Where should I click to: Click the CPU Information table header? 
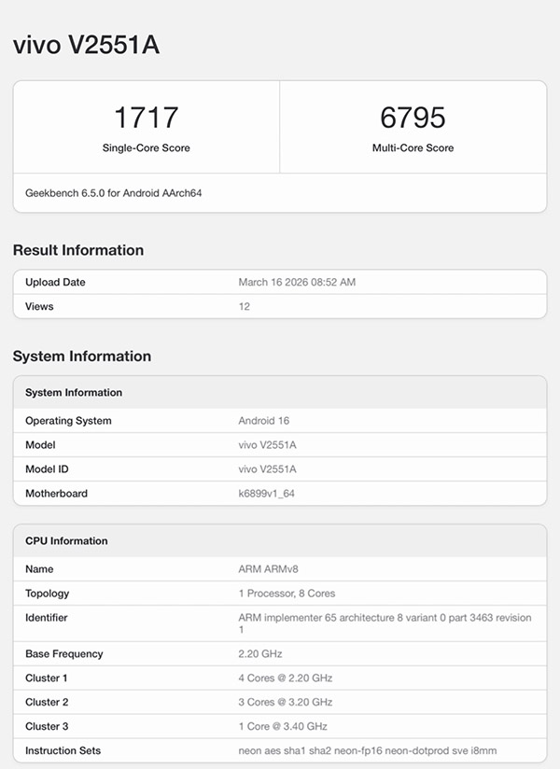pyautogui.click(x=66, y=541)
